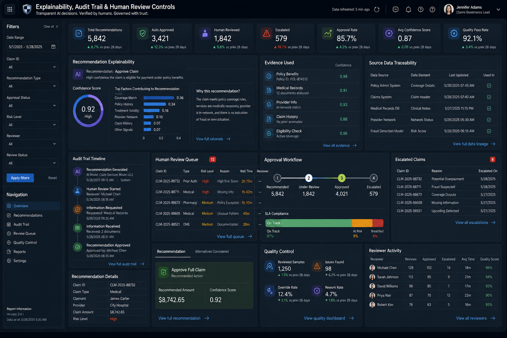Expand the Claim ID filter dropdown

[x=32, y=67]
